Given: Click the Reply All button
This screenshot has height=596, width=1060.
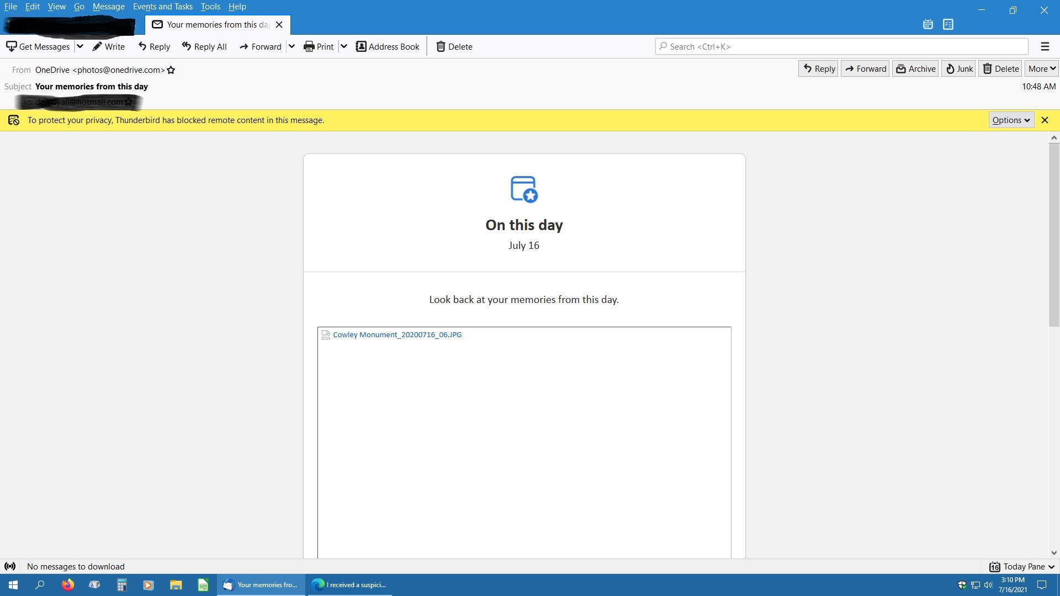Looking at the screenshot, I should pyautogui.click(x=204, y=46).
